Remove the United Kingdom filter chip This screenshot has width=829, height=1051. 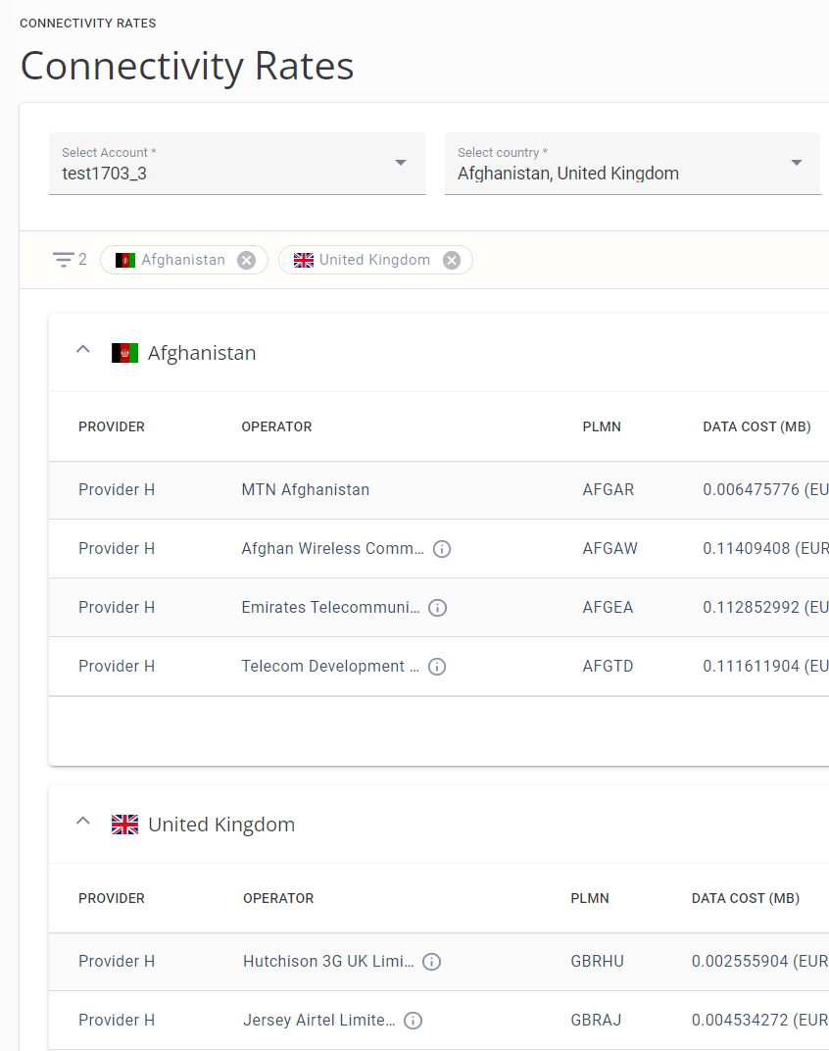[x=452, y=260]
